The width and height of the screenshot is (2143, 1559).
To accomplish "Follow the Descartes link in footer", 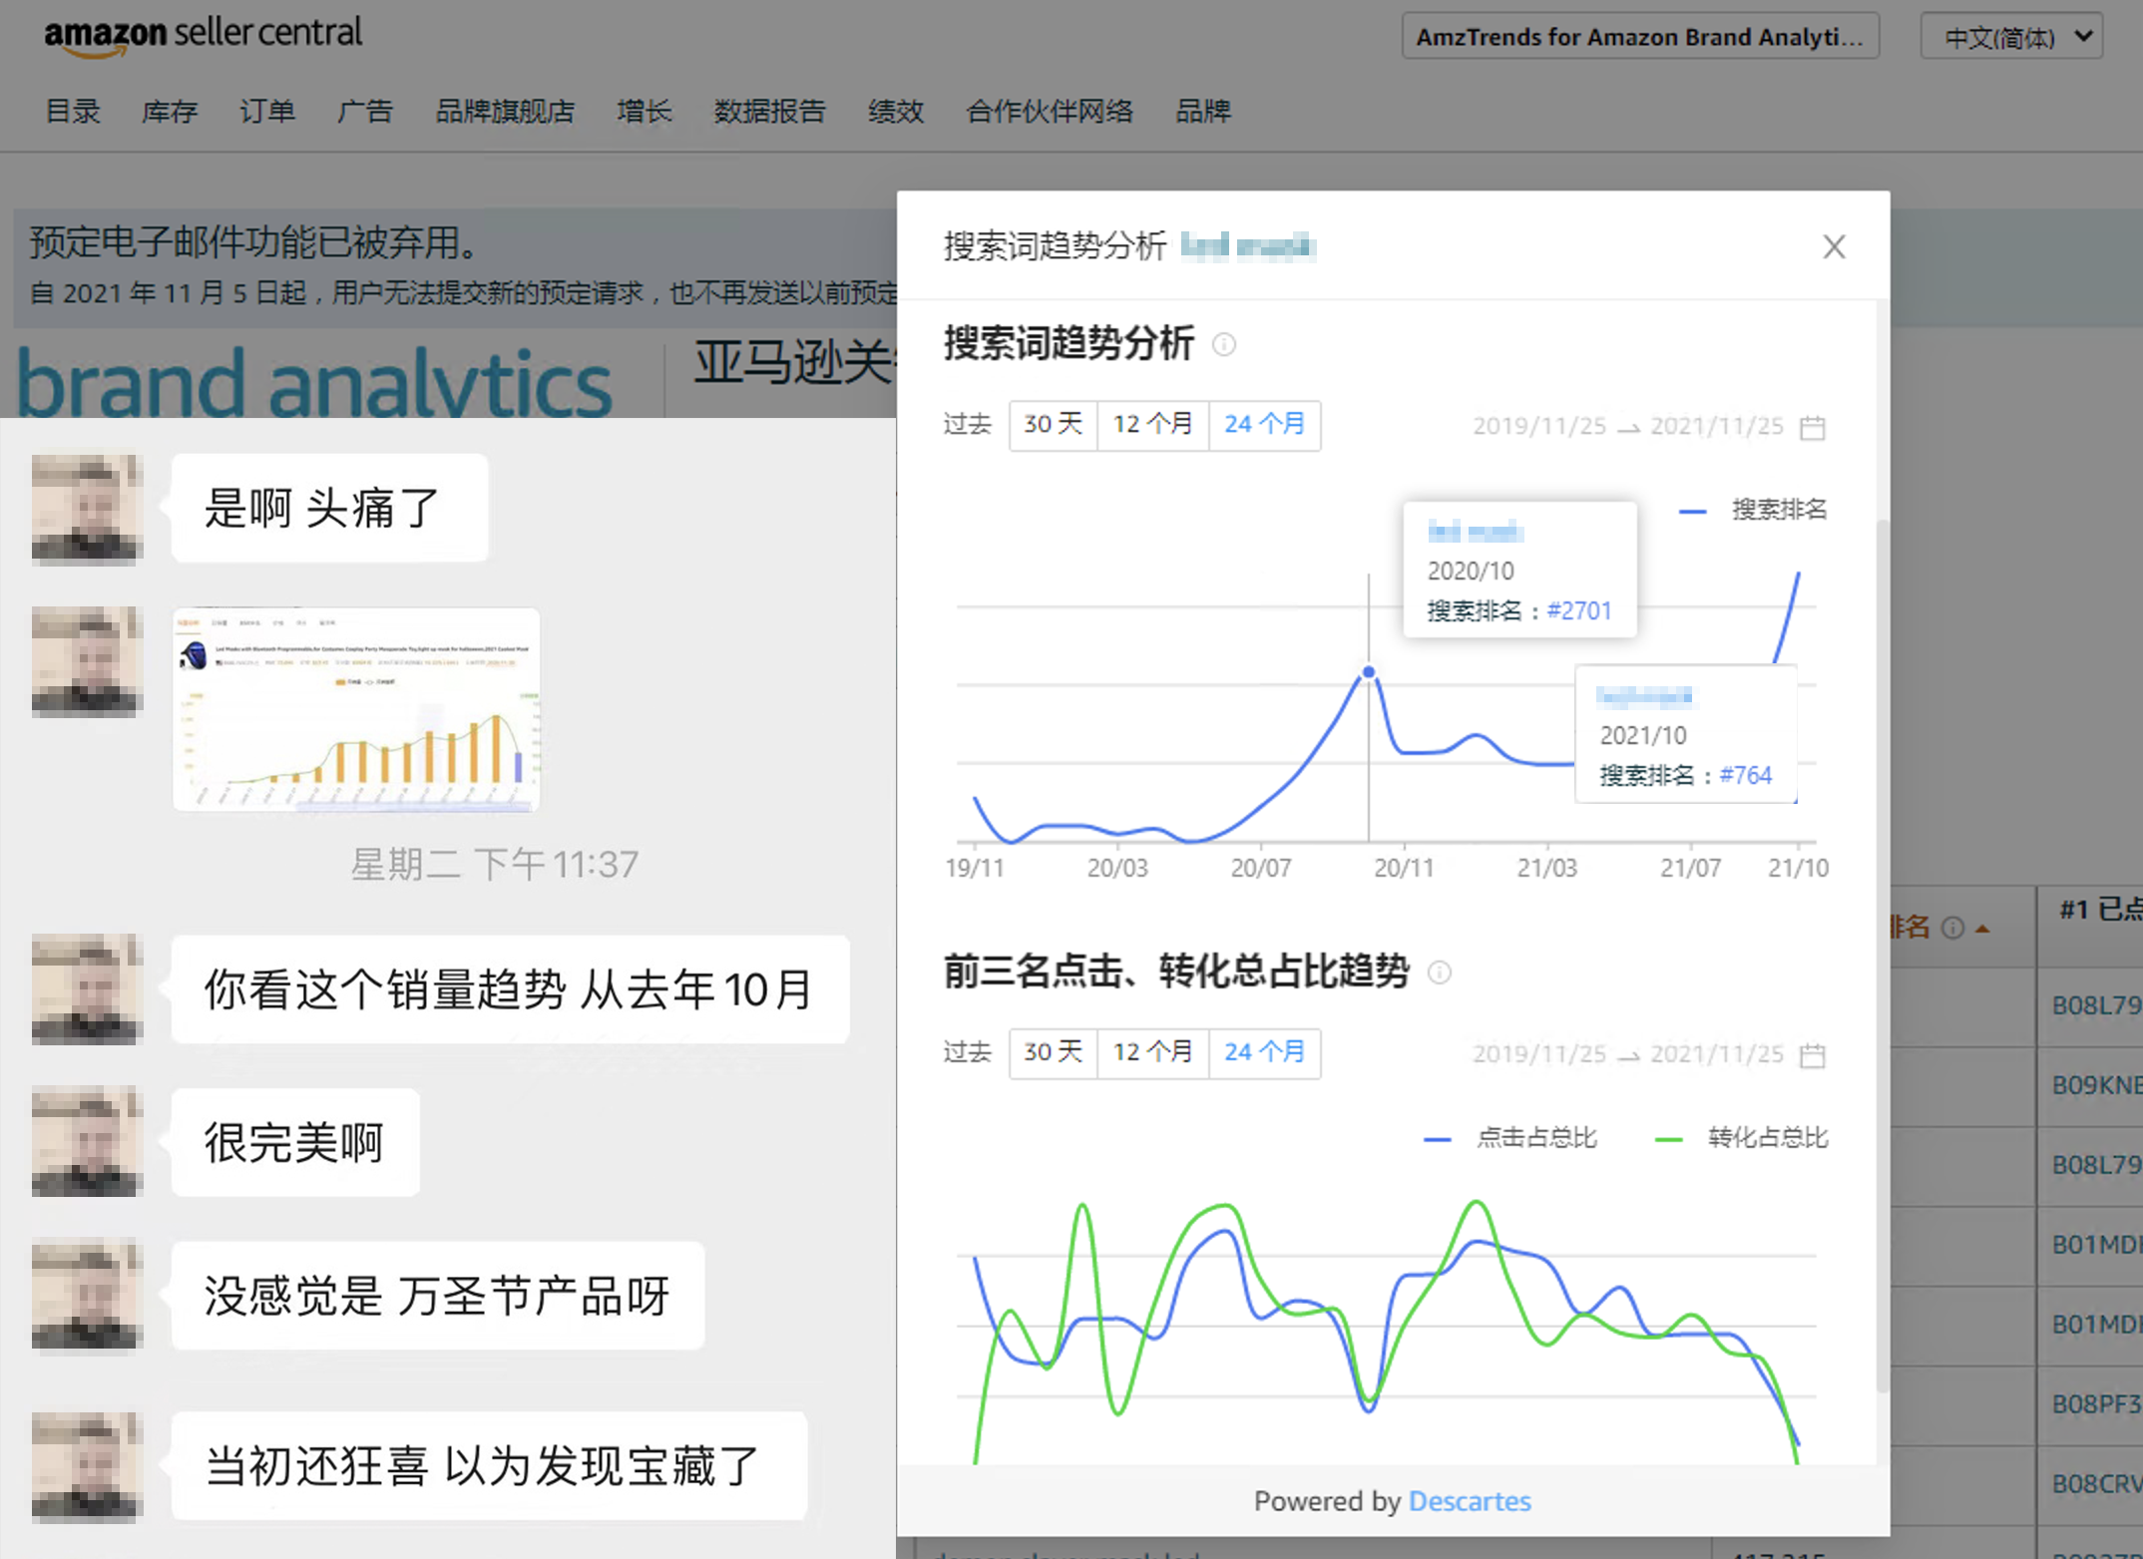I will pyautogui.click(x=1469, y=1501).
